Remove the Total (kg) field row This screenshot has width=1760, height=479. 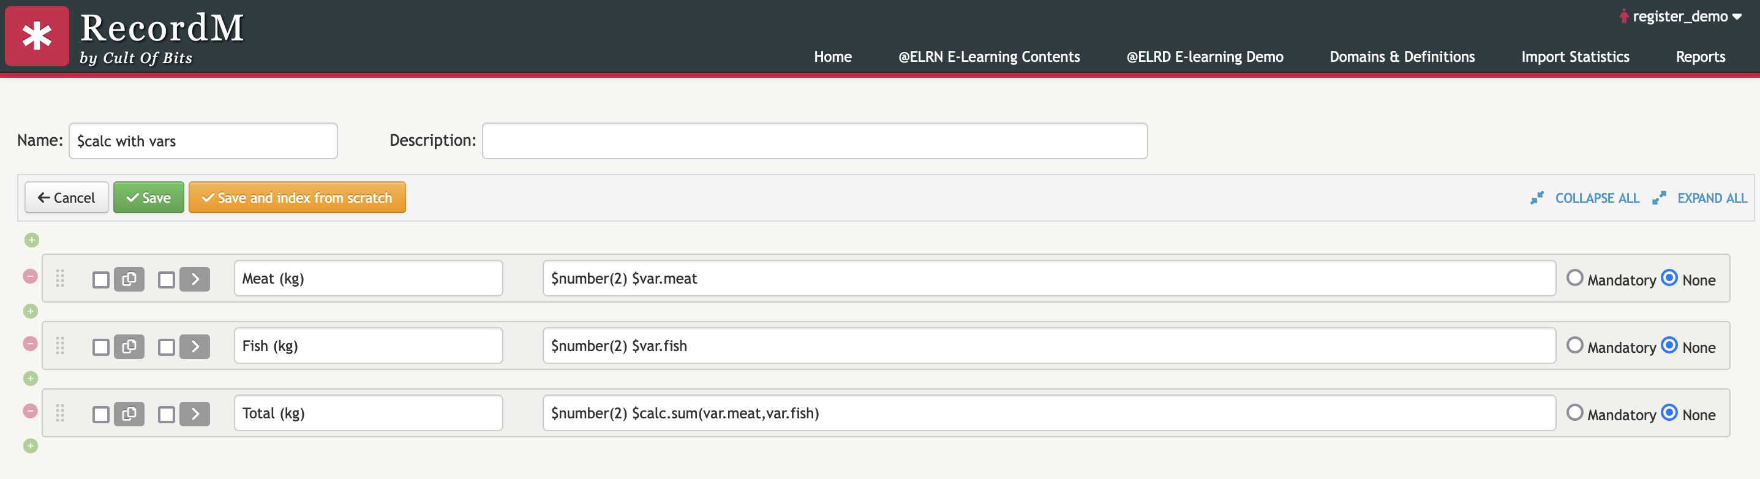click(30, 410)
